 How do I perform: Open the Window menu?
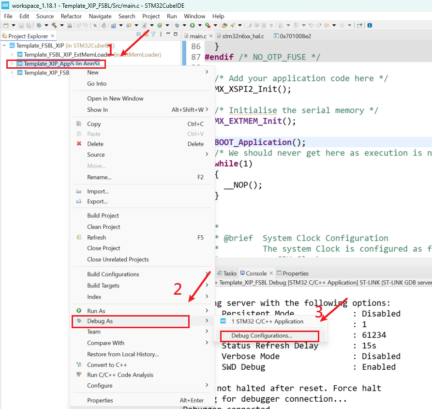tap(194, 16)
